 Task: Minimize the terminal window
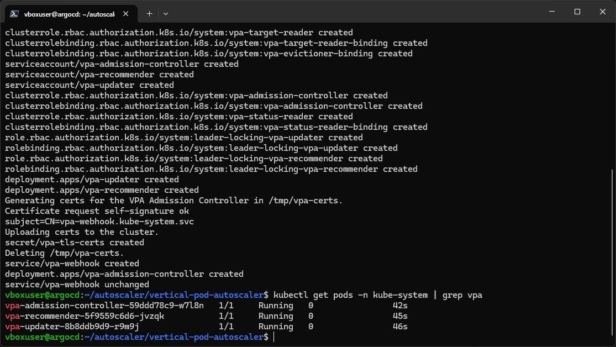pyautogui.click(x=552, y=12)
